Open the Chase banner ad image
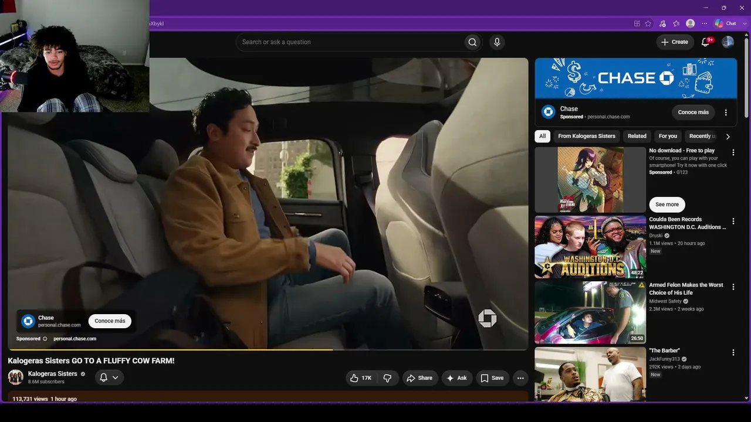 coord(636,78)
